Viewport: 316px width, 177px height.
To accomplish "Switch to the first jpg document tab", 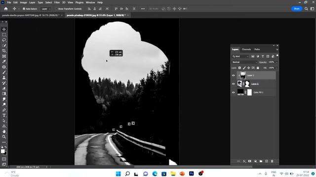I will [x=31, y=15].
